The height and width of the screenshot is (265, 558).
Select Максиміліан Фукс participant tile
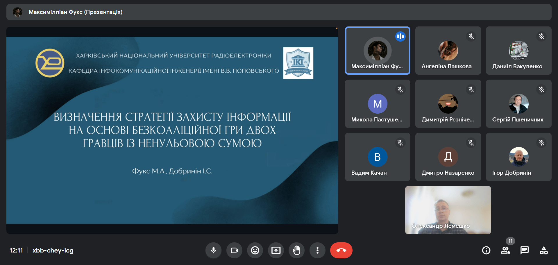(377, 51)
